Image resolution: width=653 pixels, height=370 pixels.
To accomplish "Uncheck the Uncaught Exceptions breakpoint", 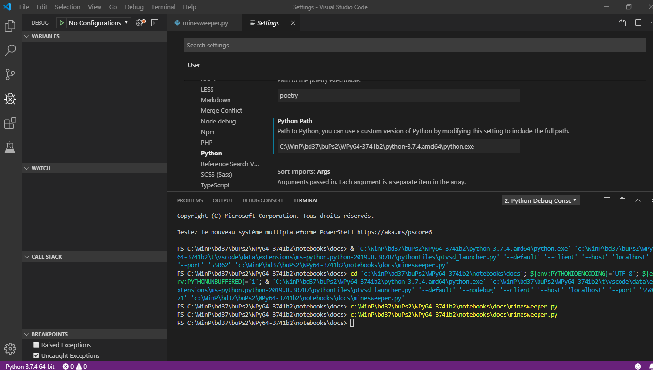I will [36, 355].
